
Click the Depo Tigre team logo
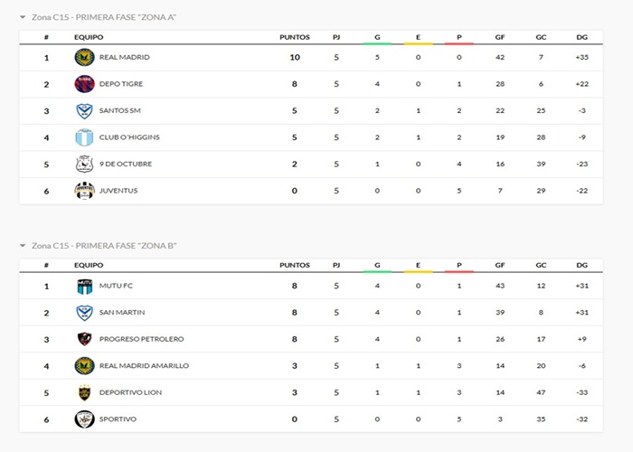click(x=84, y=84)
